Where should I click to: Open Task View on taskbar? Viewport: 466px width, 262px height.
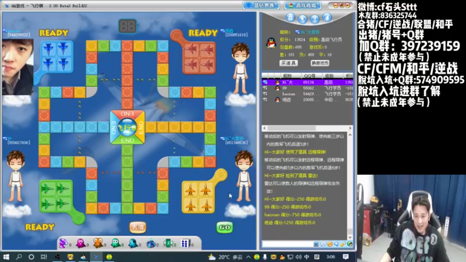pos(44,257)
